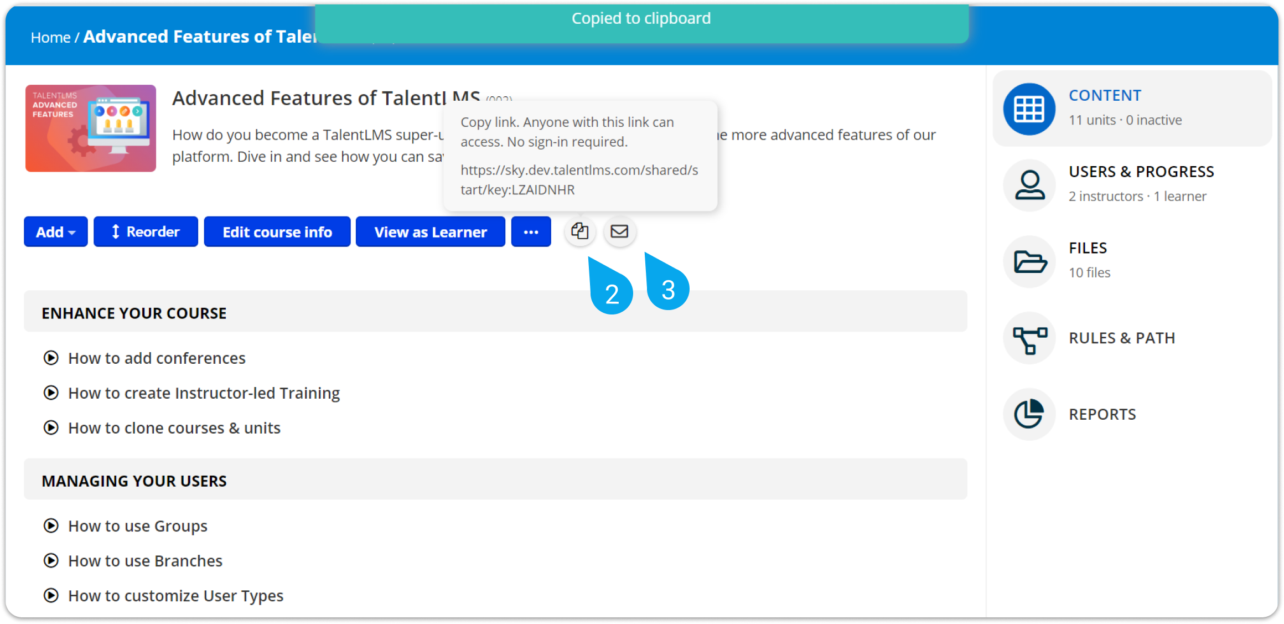Viewport: 1284px width, 624px height.
Task: Click Edit course info button
Action: tap(277, 231)
